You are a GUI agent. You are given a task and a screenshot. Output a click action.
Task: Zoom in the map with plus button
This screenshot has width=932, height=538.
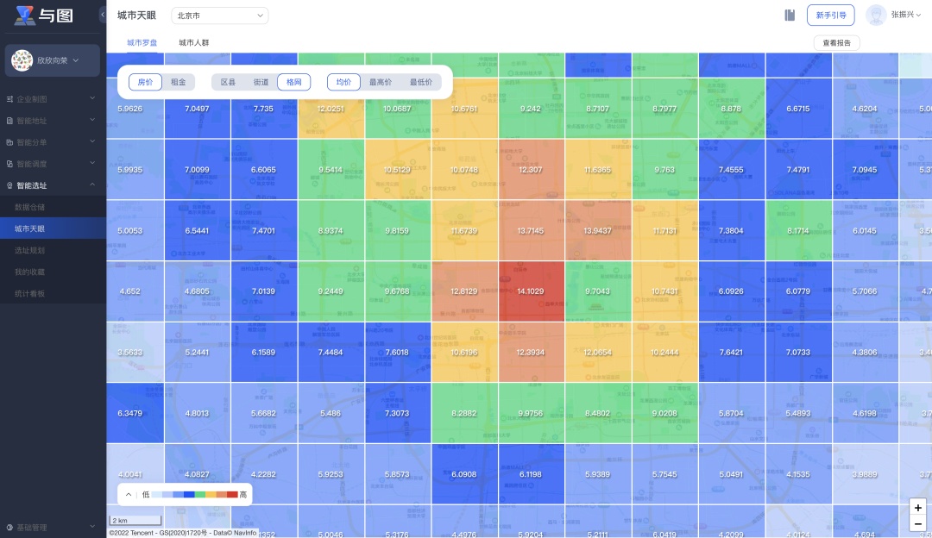(x=917, y=508)
